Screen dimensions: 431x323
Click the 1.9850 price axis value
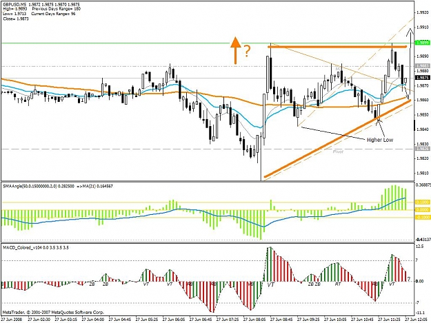pos(423,115)
